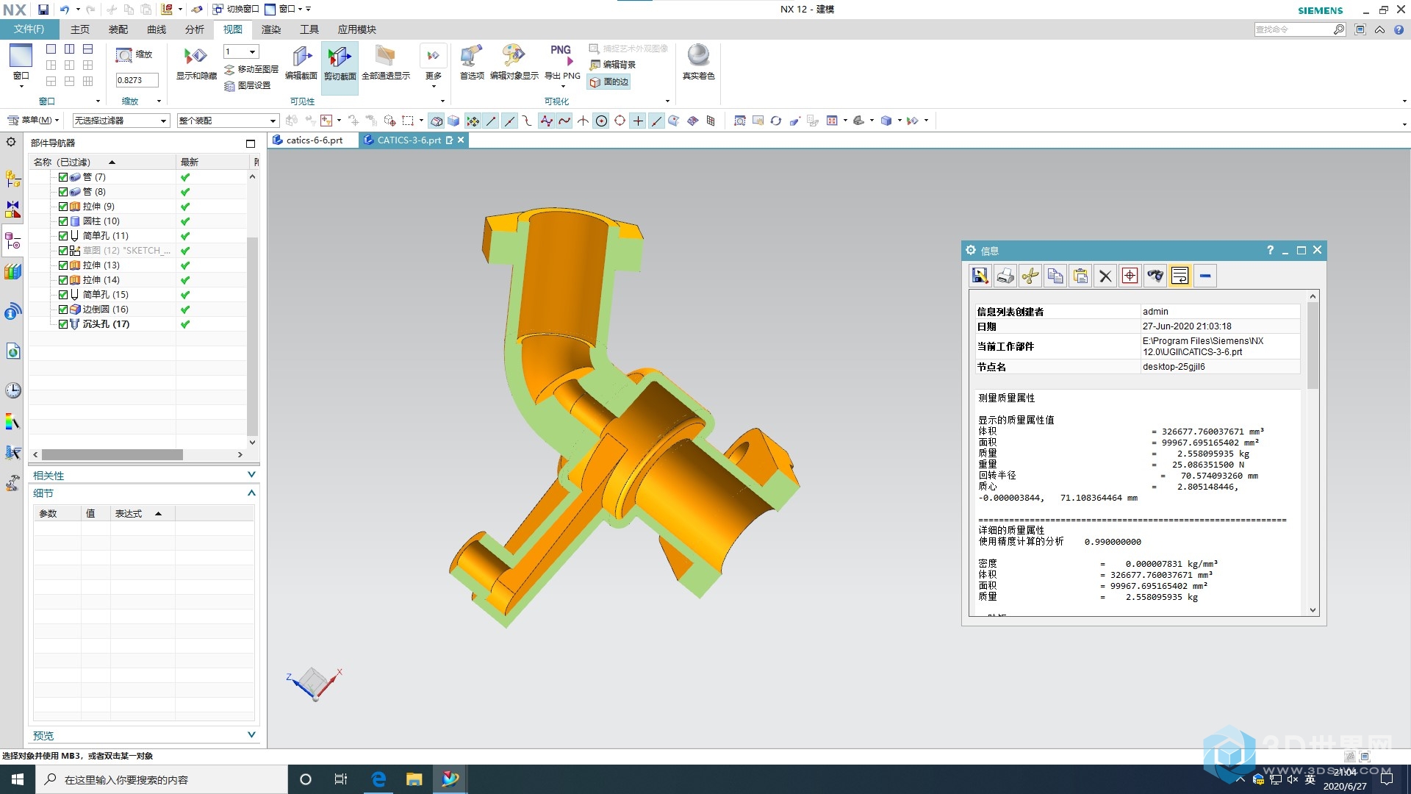Click the printer icon in 信息 window
The image size is (1411, 794).
1005,276
